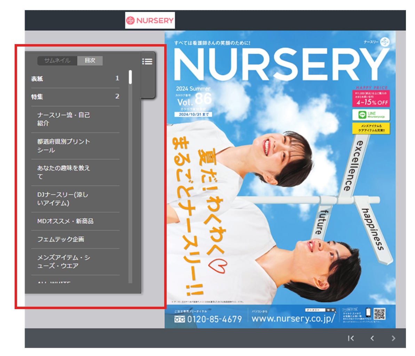415x356 pixels.
Task: Open 特集 section page 2
Action: pos(75,97)
